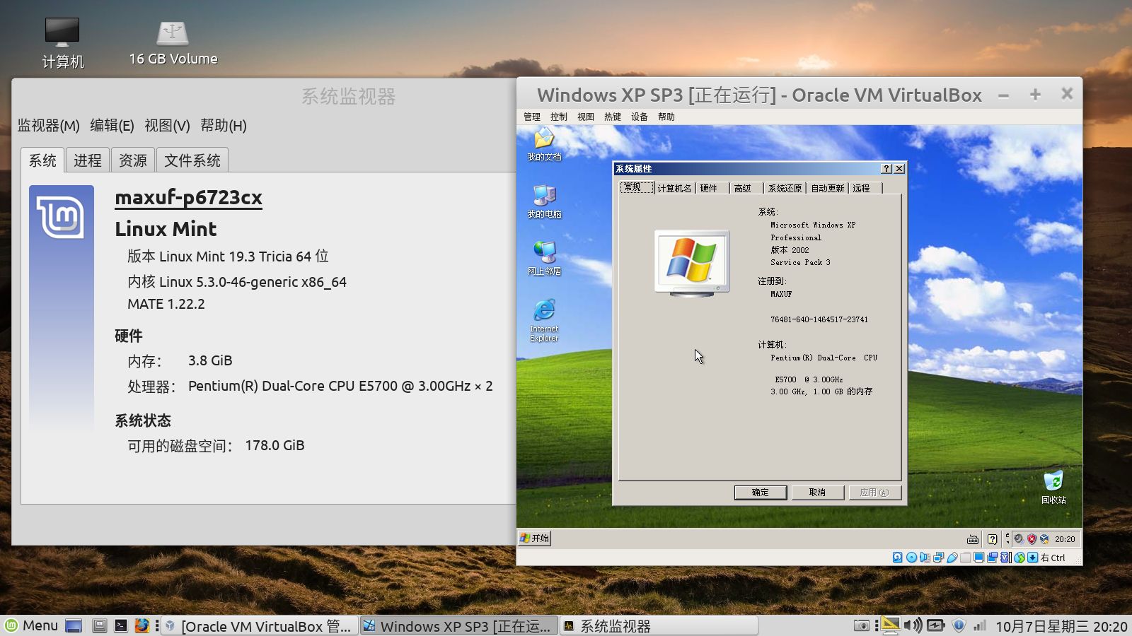Toggle the audio icon in VirtualBox status bar
This screenshot has height=636, width=1132.
click(x=925, y=558)
